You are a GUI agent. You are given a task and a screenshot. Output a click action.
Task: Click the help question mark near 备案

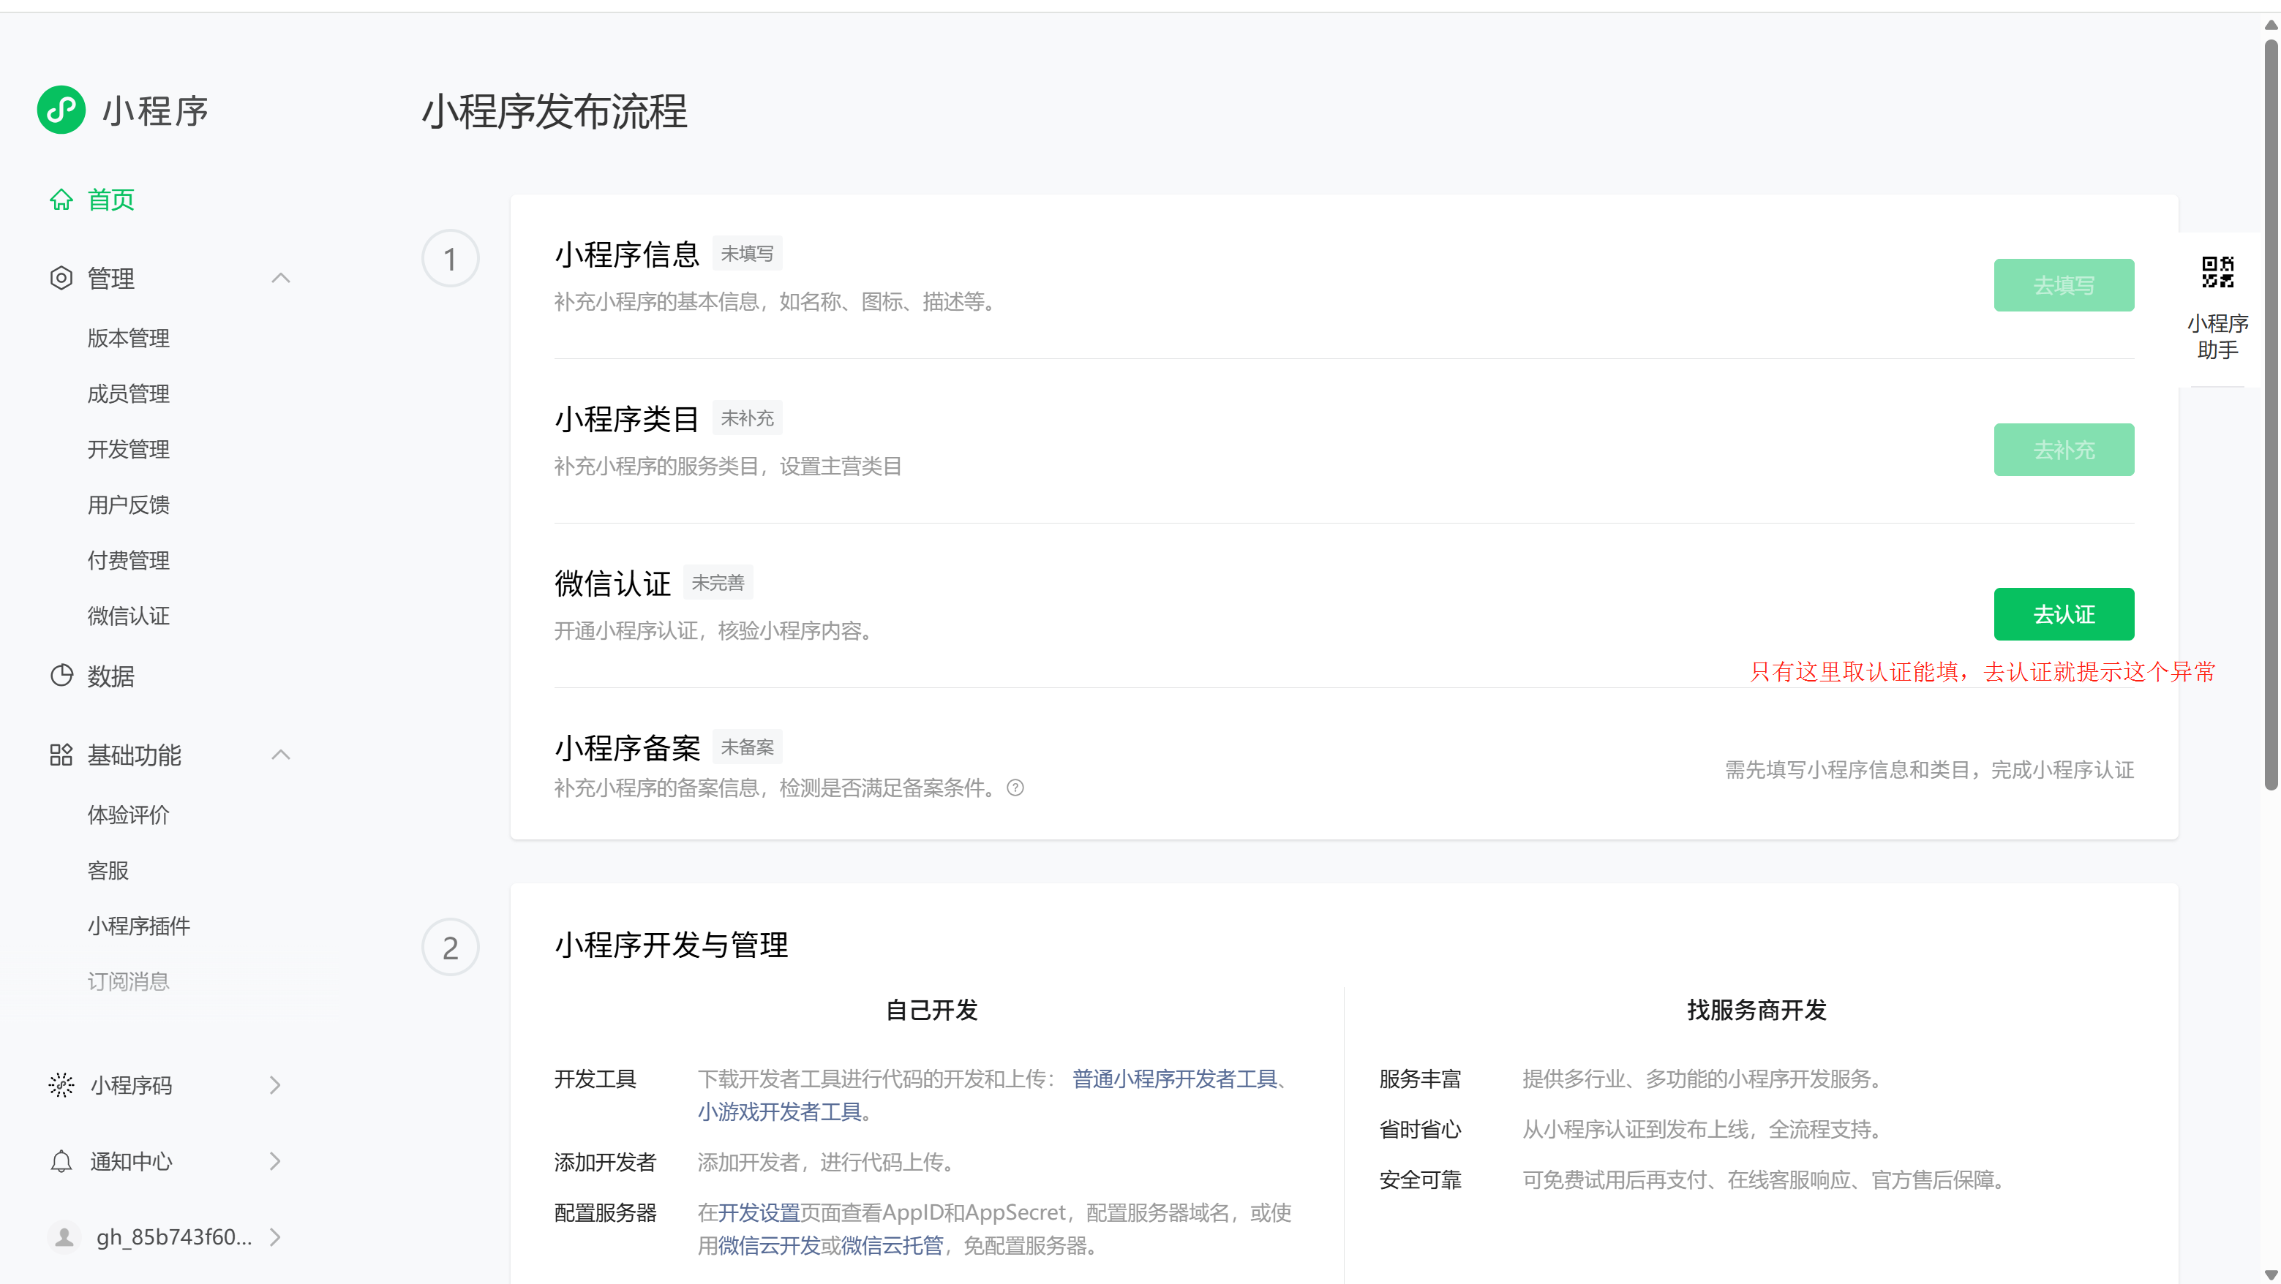point(1015,788)
